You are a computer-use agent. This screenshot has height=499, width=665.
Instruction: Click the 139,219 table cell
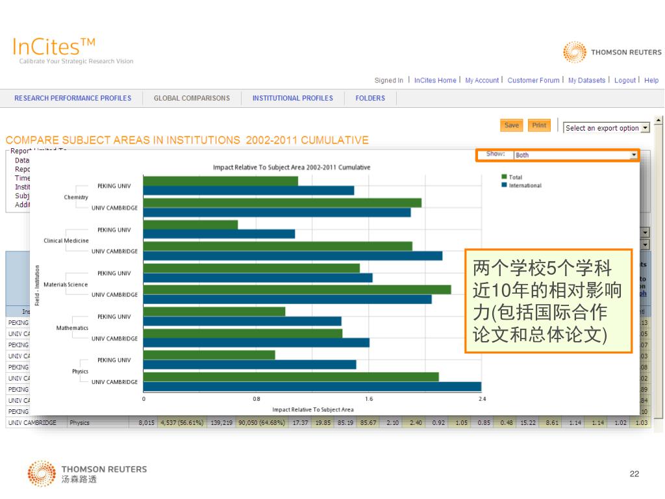tap(221, 422)
